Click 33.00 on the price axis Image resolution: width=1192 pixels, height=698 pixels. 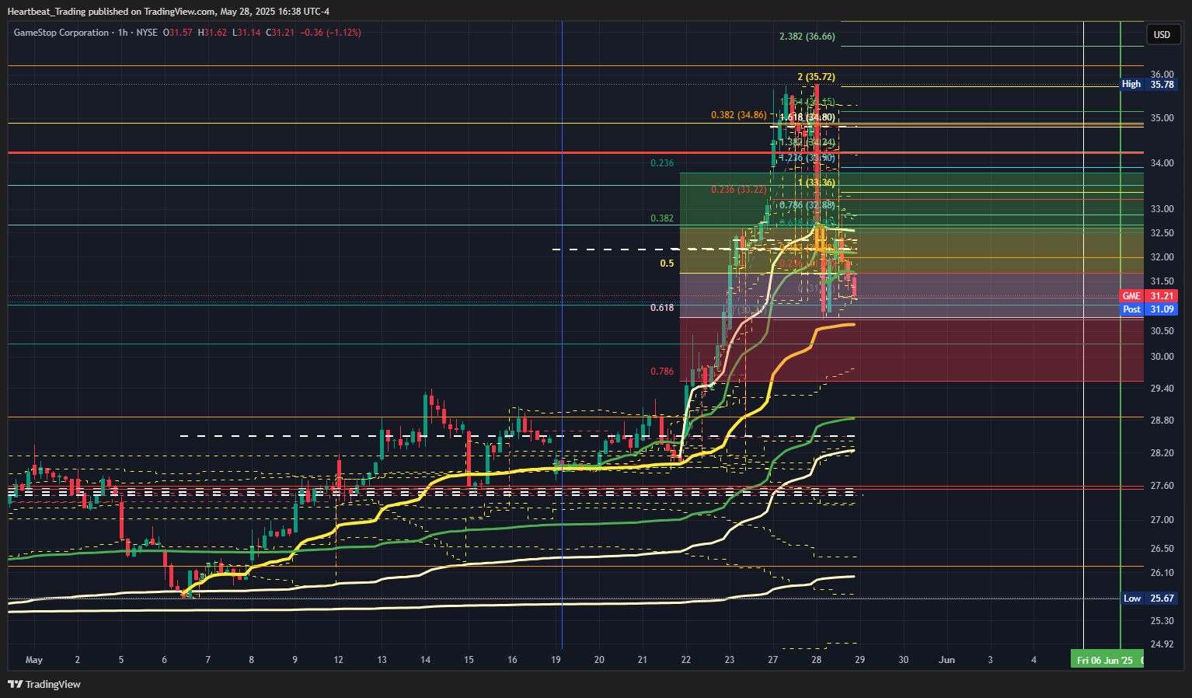coord(1162,209)
